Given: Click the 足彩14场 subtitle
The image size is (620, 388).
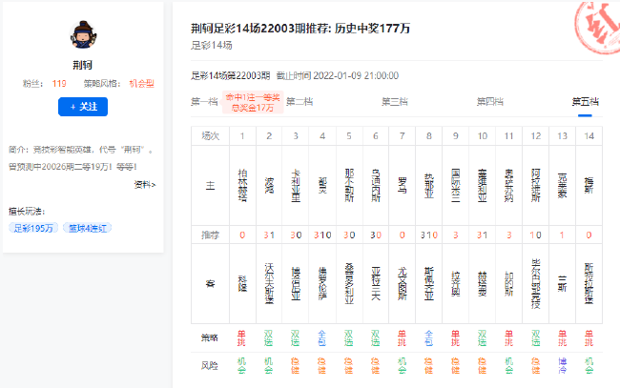Looking at the screenshot, I should pos(212,46).
